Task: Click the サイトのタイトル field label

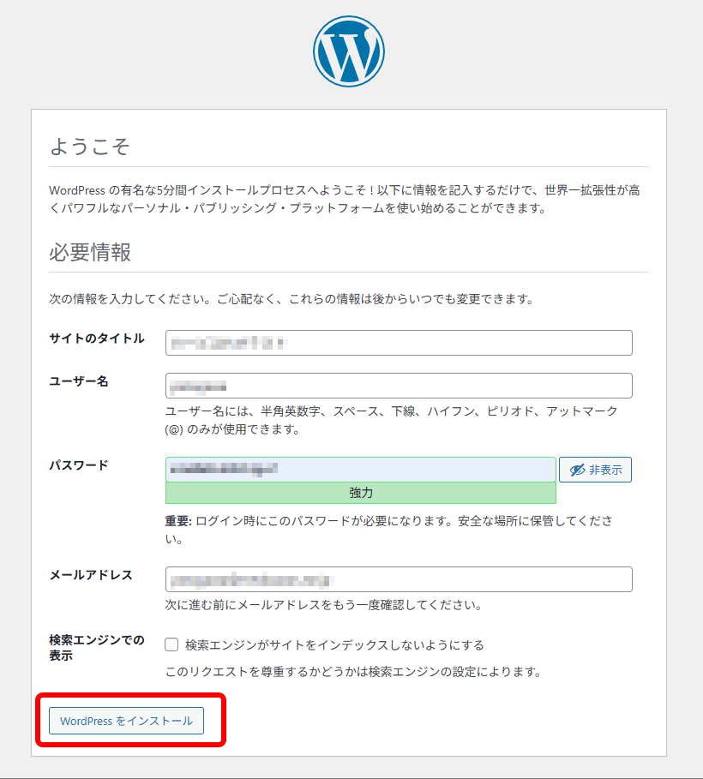Action: pos(97,339)
